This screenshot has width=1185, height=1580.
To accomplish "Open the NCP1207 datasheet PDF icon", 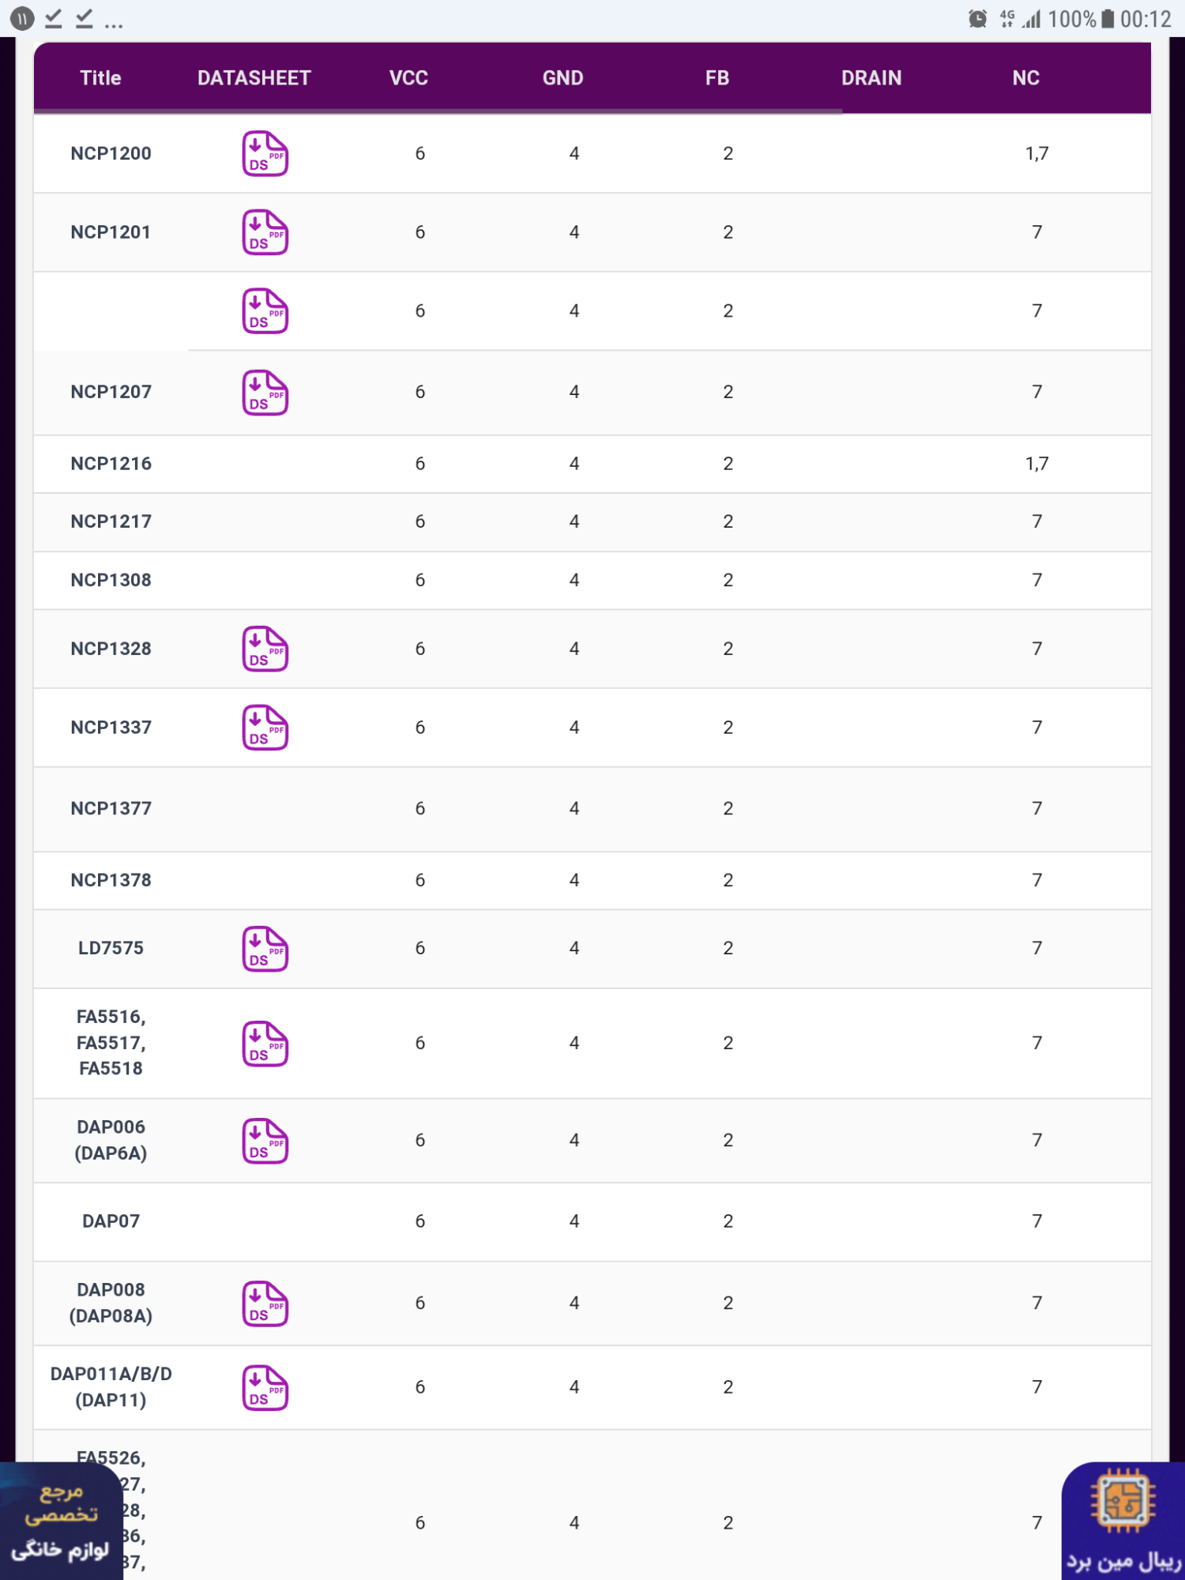I will click(265, 393).
